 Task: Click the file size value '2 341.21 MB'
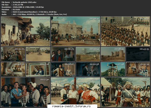coord(18,5)
